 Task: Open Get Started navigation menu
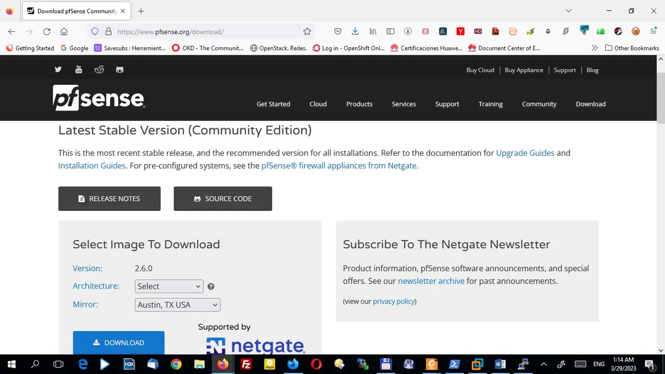click(x=273, y=104)
